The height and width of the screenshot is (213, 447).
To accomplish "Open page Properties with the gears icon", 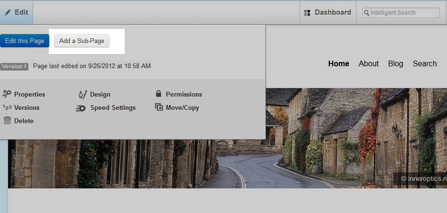I will (x=7, y=94).
